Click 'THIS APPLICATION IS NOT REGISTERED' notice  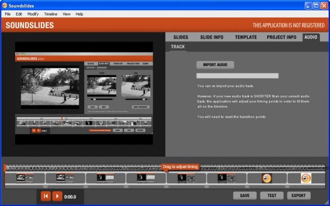point(289,25)
